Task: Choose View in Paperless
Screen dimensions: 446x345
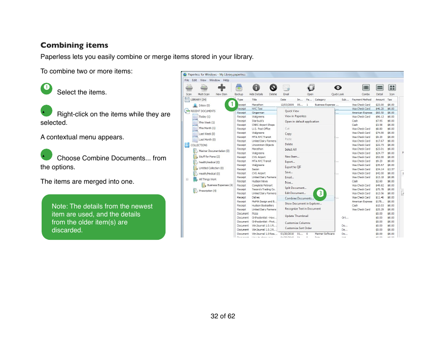Action: (295, 116)
